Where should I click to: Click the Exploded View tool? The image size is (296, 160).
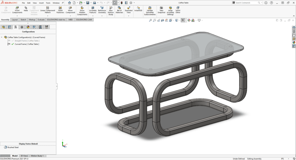(x=128, y=10)
